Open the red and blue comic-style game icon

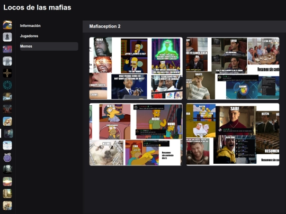[7, 49]
